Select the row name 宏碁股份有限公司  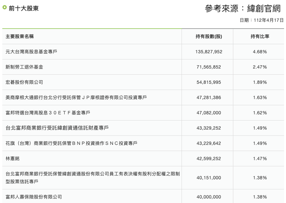24,82
